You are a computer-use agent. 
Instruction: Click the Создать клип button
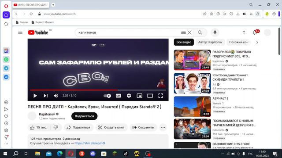click(111, 127)
